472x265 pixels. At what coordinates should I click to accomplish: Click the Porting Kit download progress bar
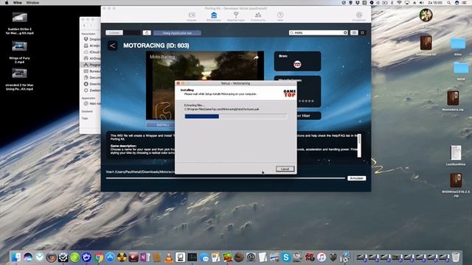click(226, 178)
